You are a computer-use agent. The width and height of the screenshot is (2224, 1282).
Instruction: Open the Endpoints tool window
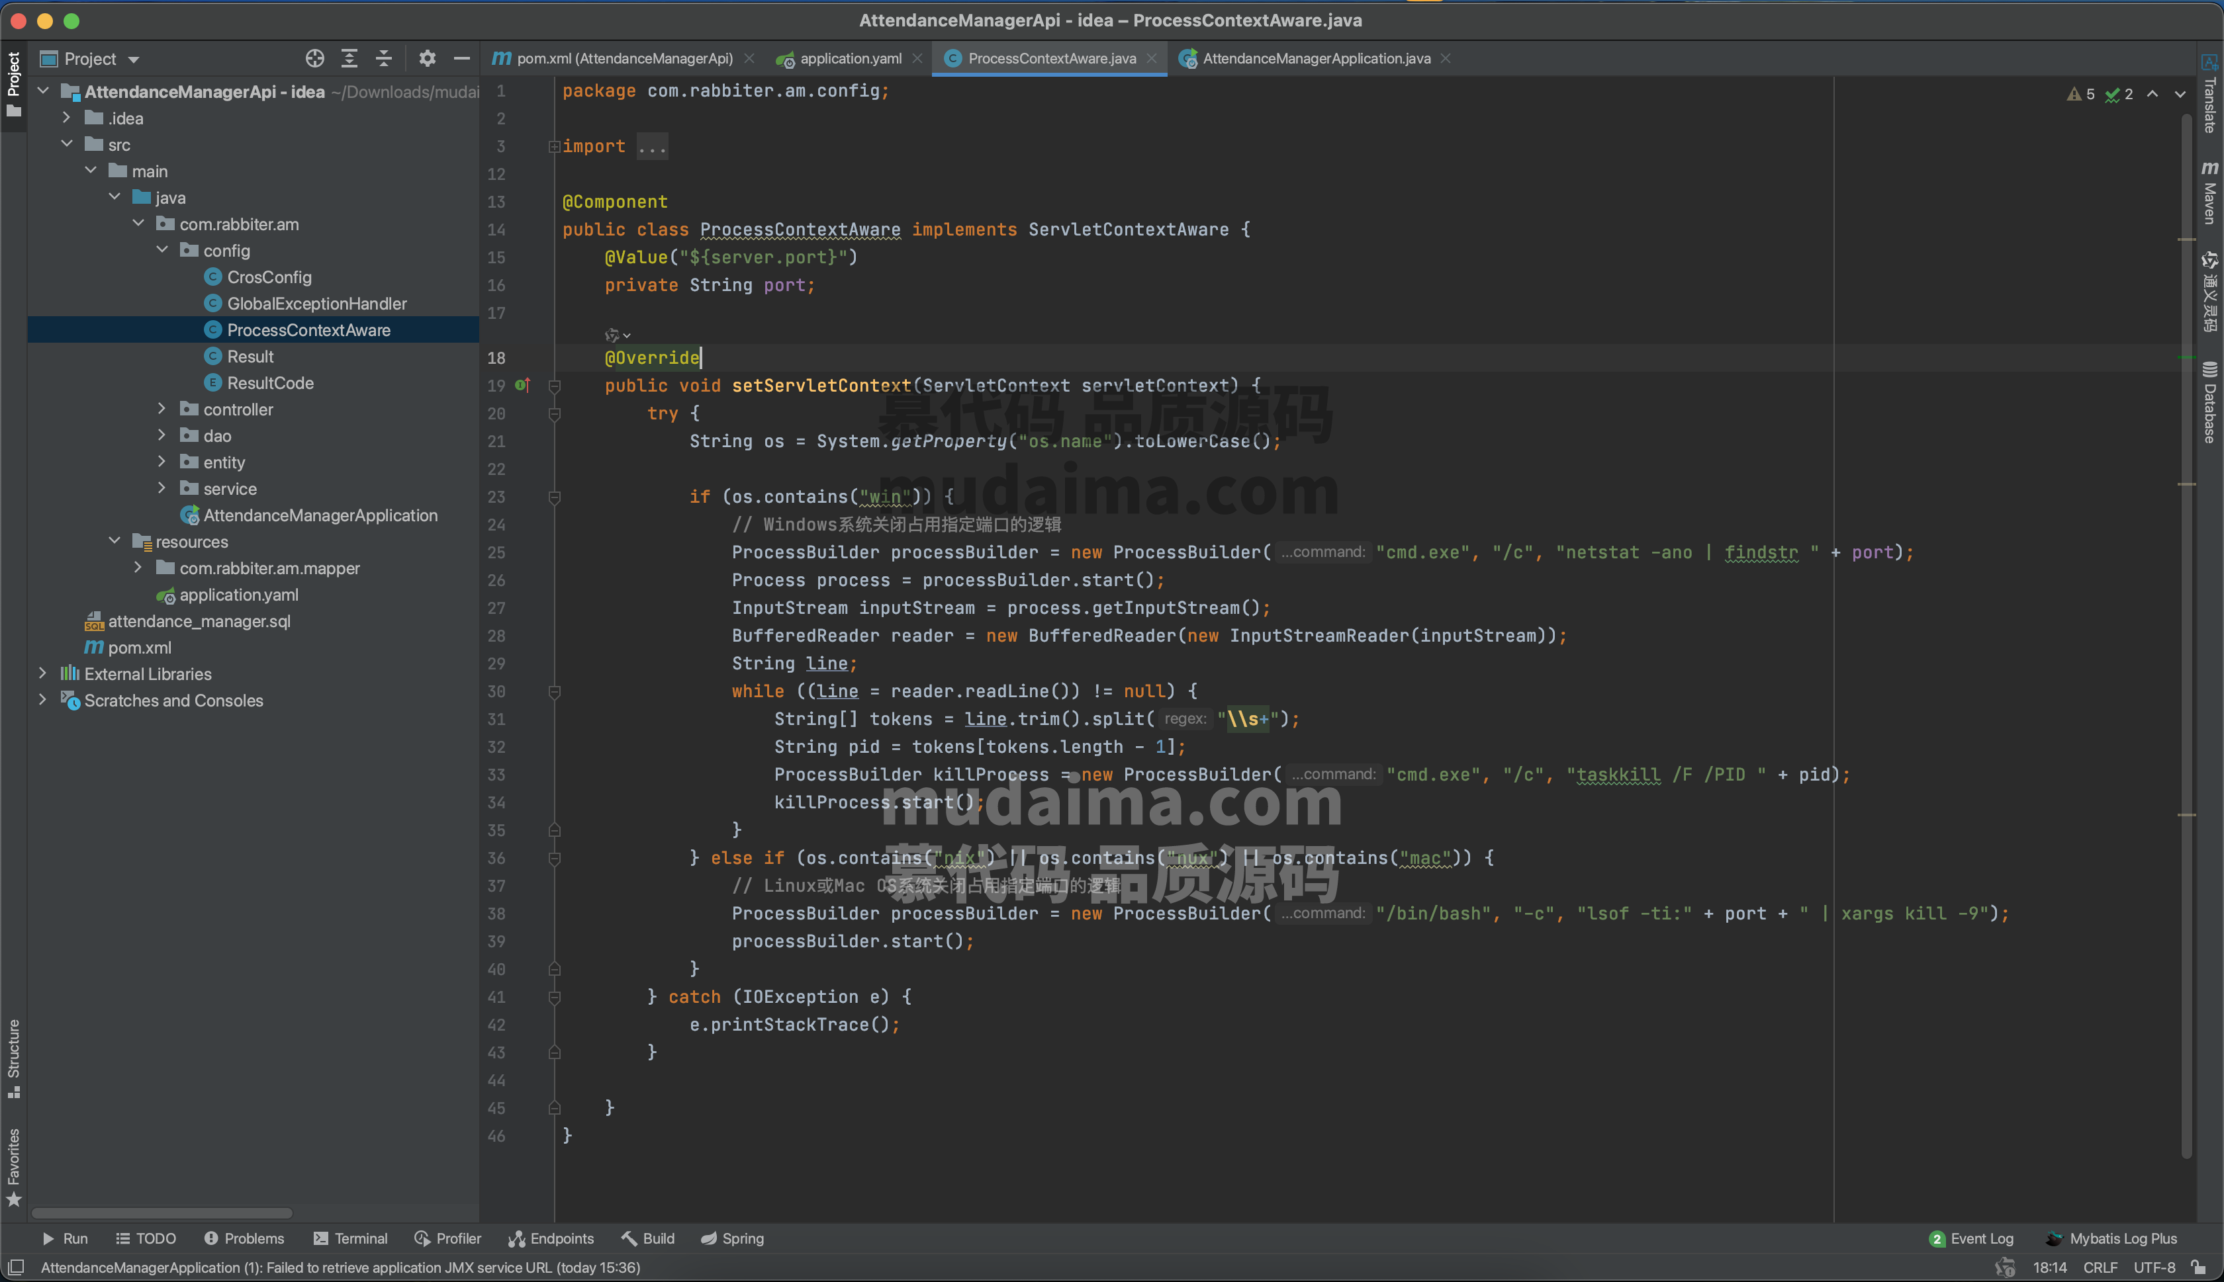551,1239
